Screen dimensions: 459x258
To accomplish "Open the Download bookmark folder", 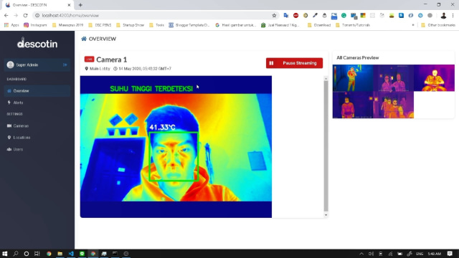I will pos(319,25).
